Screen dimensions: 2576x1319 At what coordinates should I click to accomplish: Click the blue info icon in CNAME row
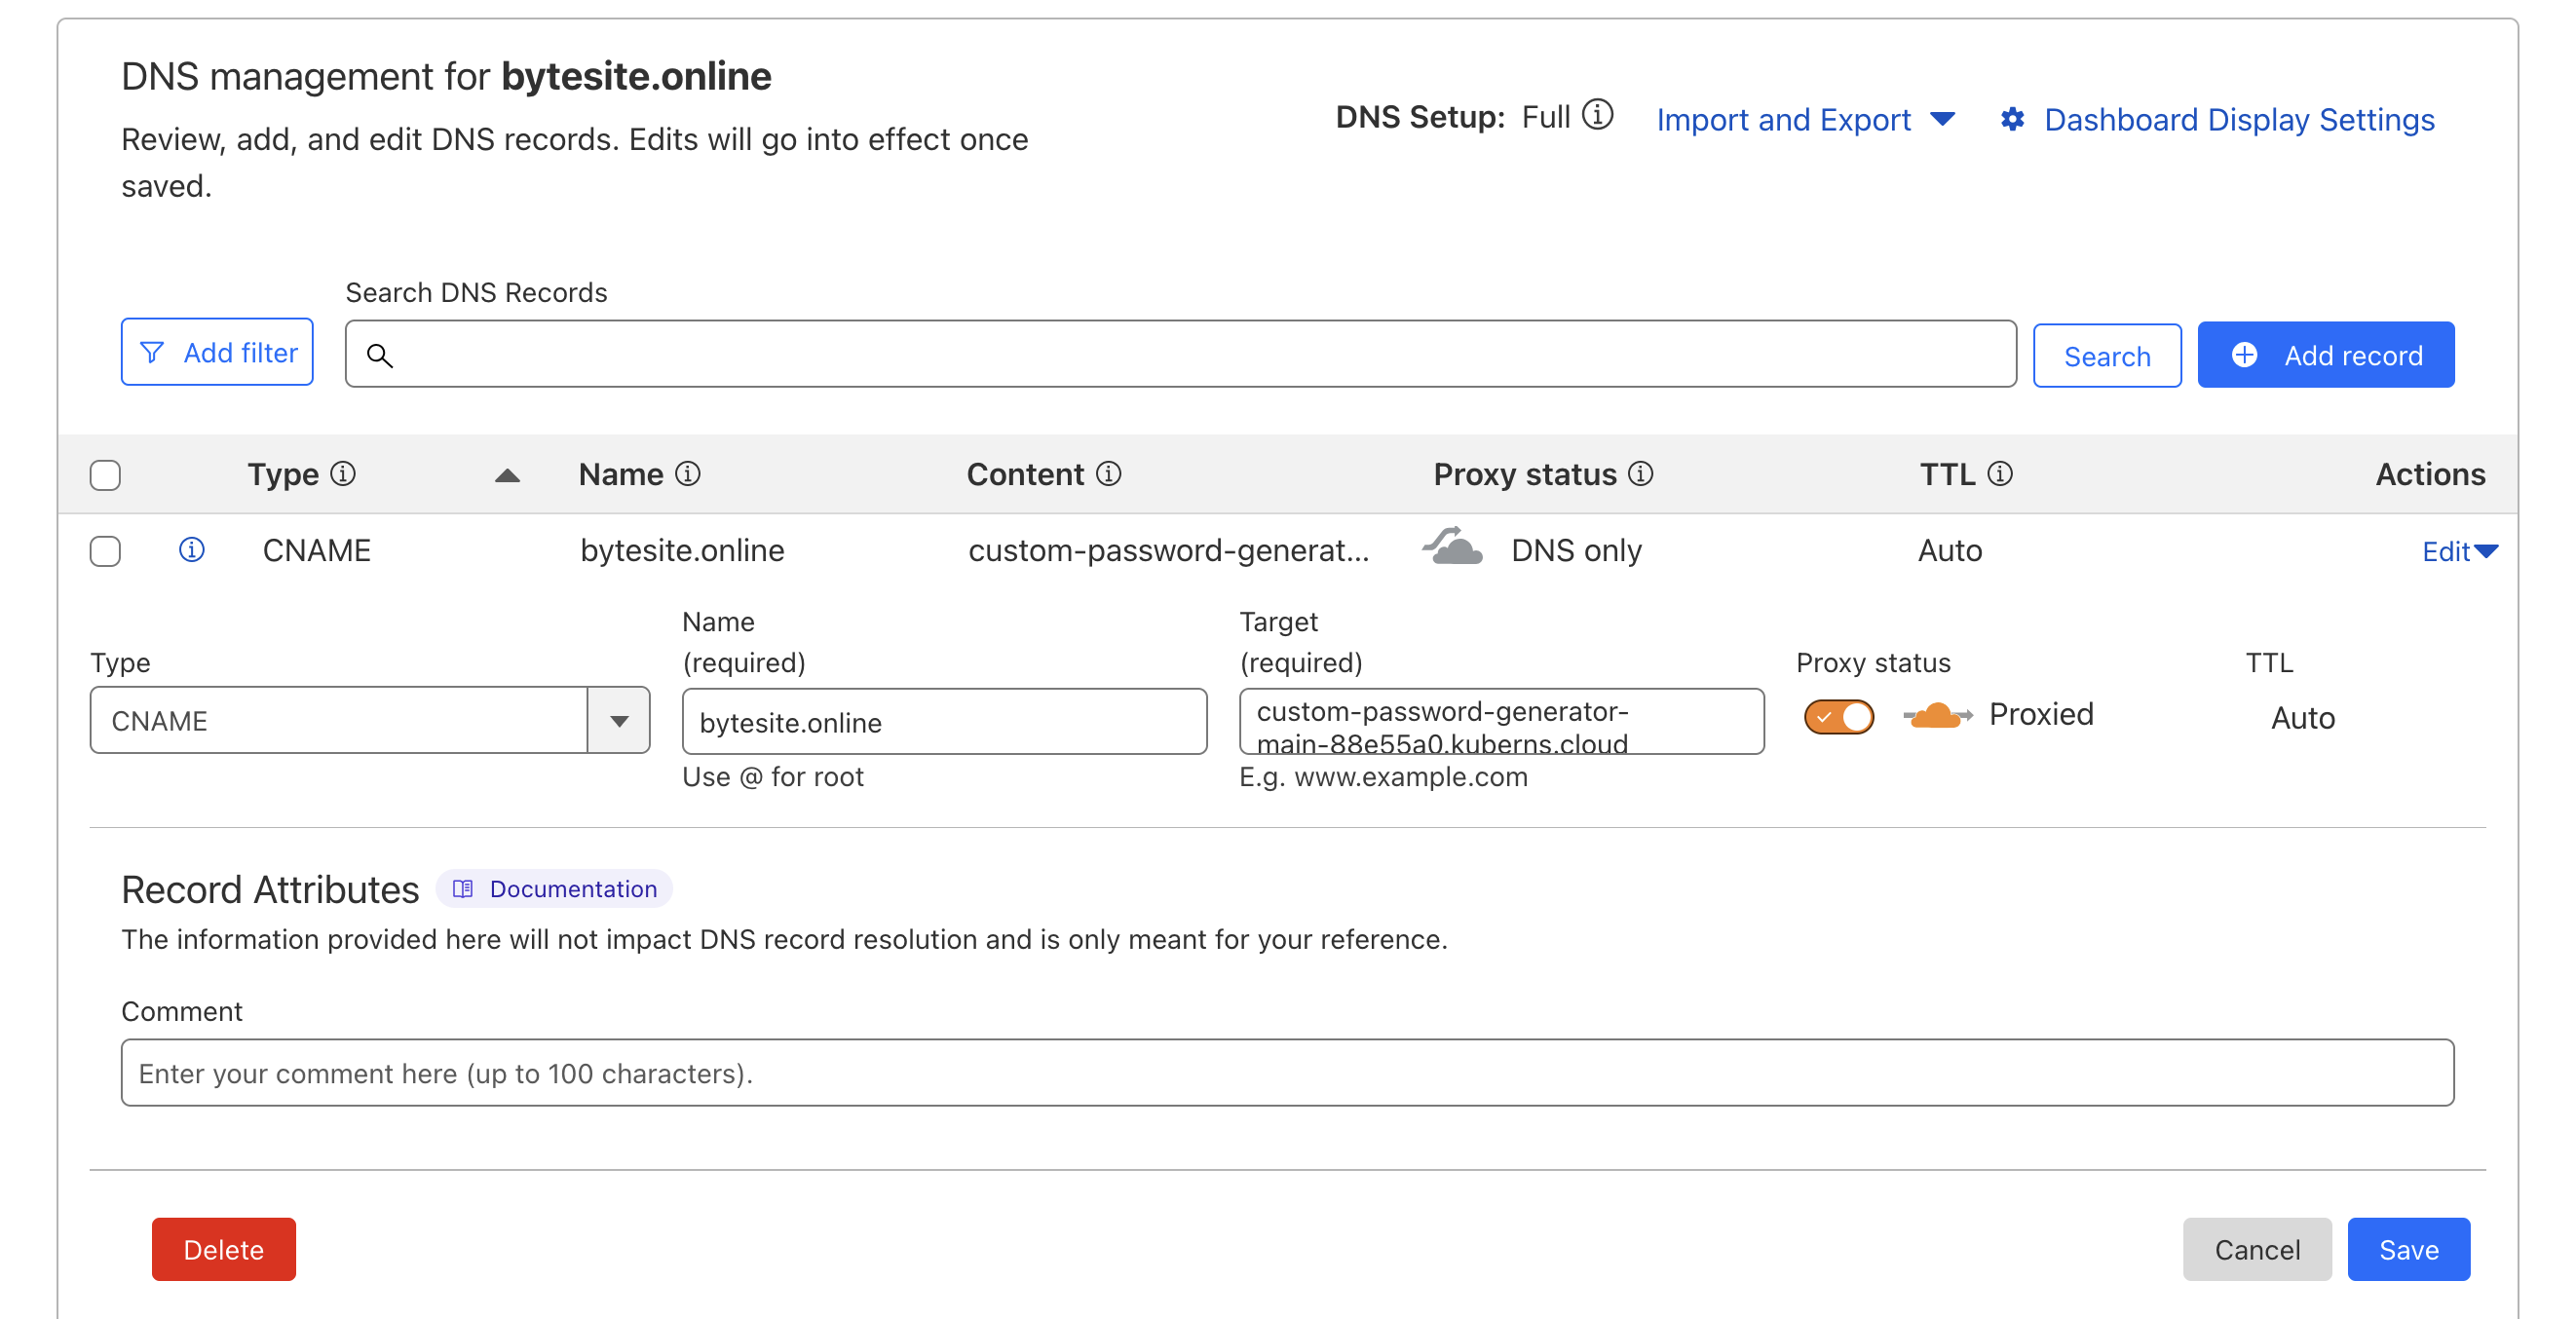click(x=191, y=549)
